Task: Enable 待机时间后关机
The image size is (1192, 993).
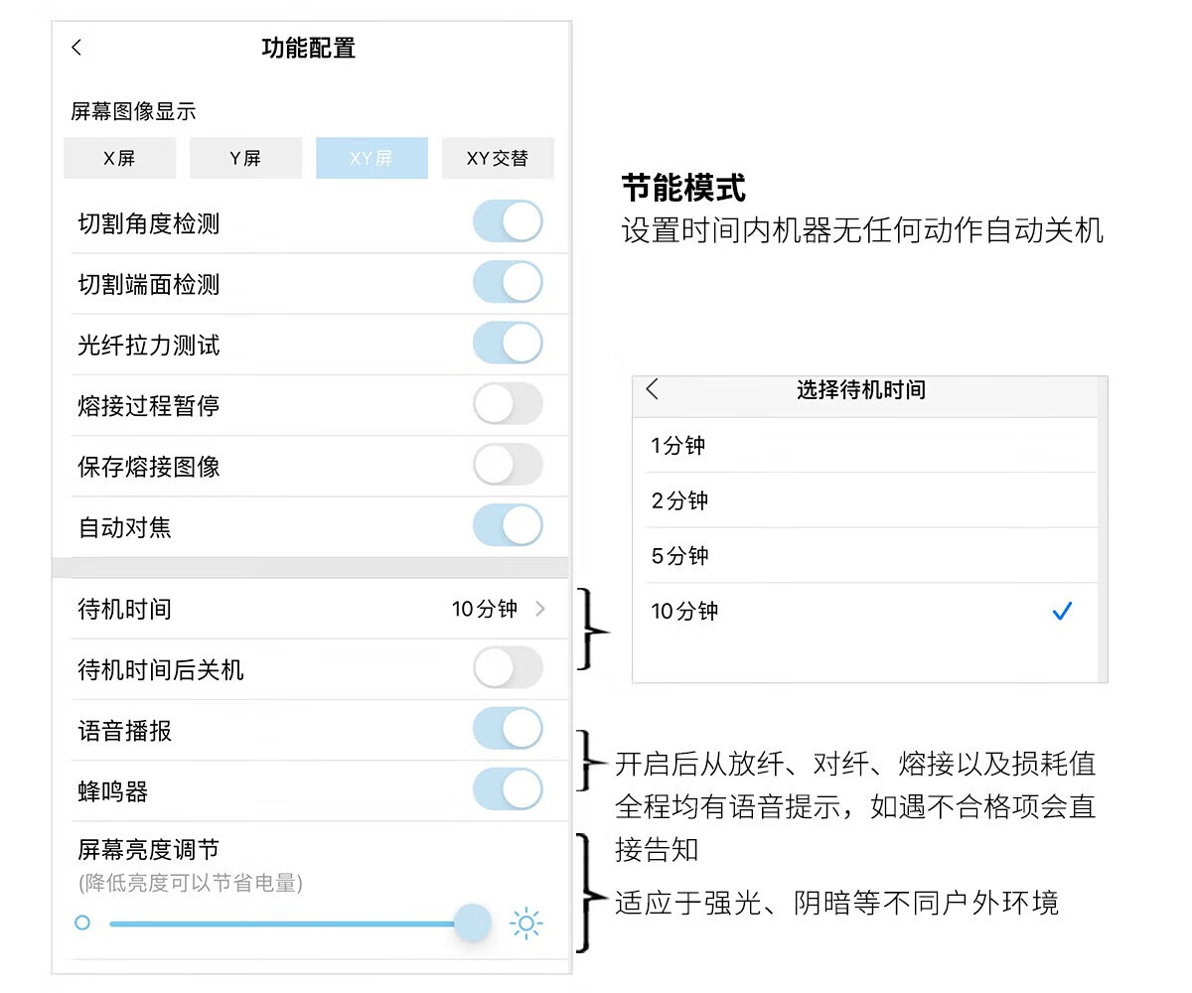Action: tap(508, 668)
